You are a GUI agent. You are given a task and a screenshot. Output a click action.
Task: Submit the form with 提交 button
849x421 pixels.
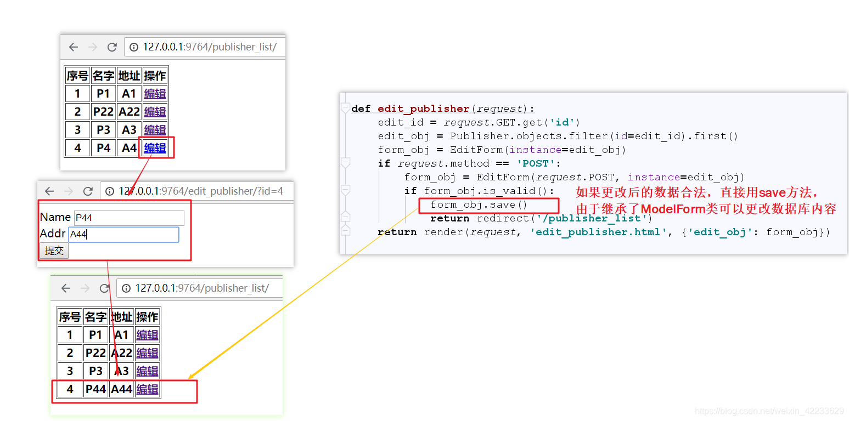(54, 251)
